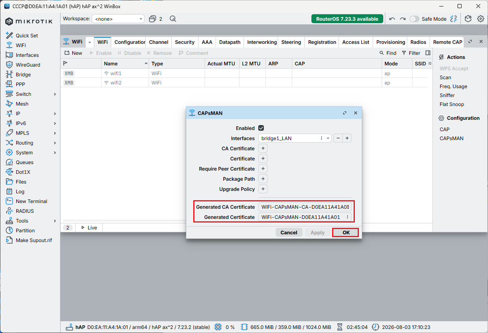Click Generated CA Certificate field
The height and width of the screenshot is (333, 488).
pyautogui.click(x=305, y=207)
